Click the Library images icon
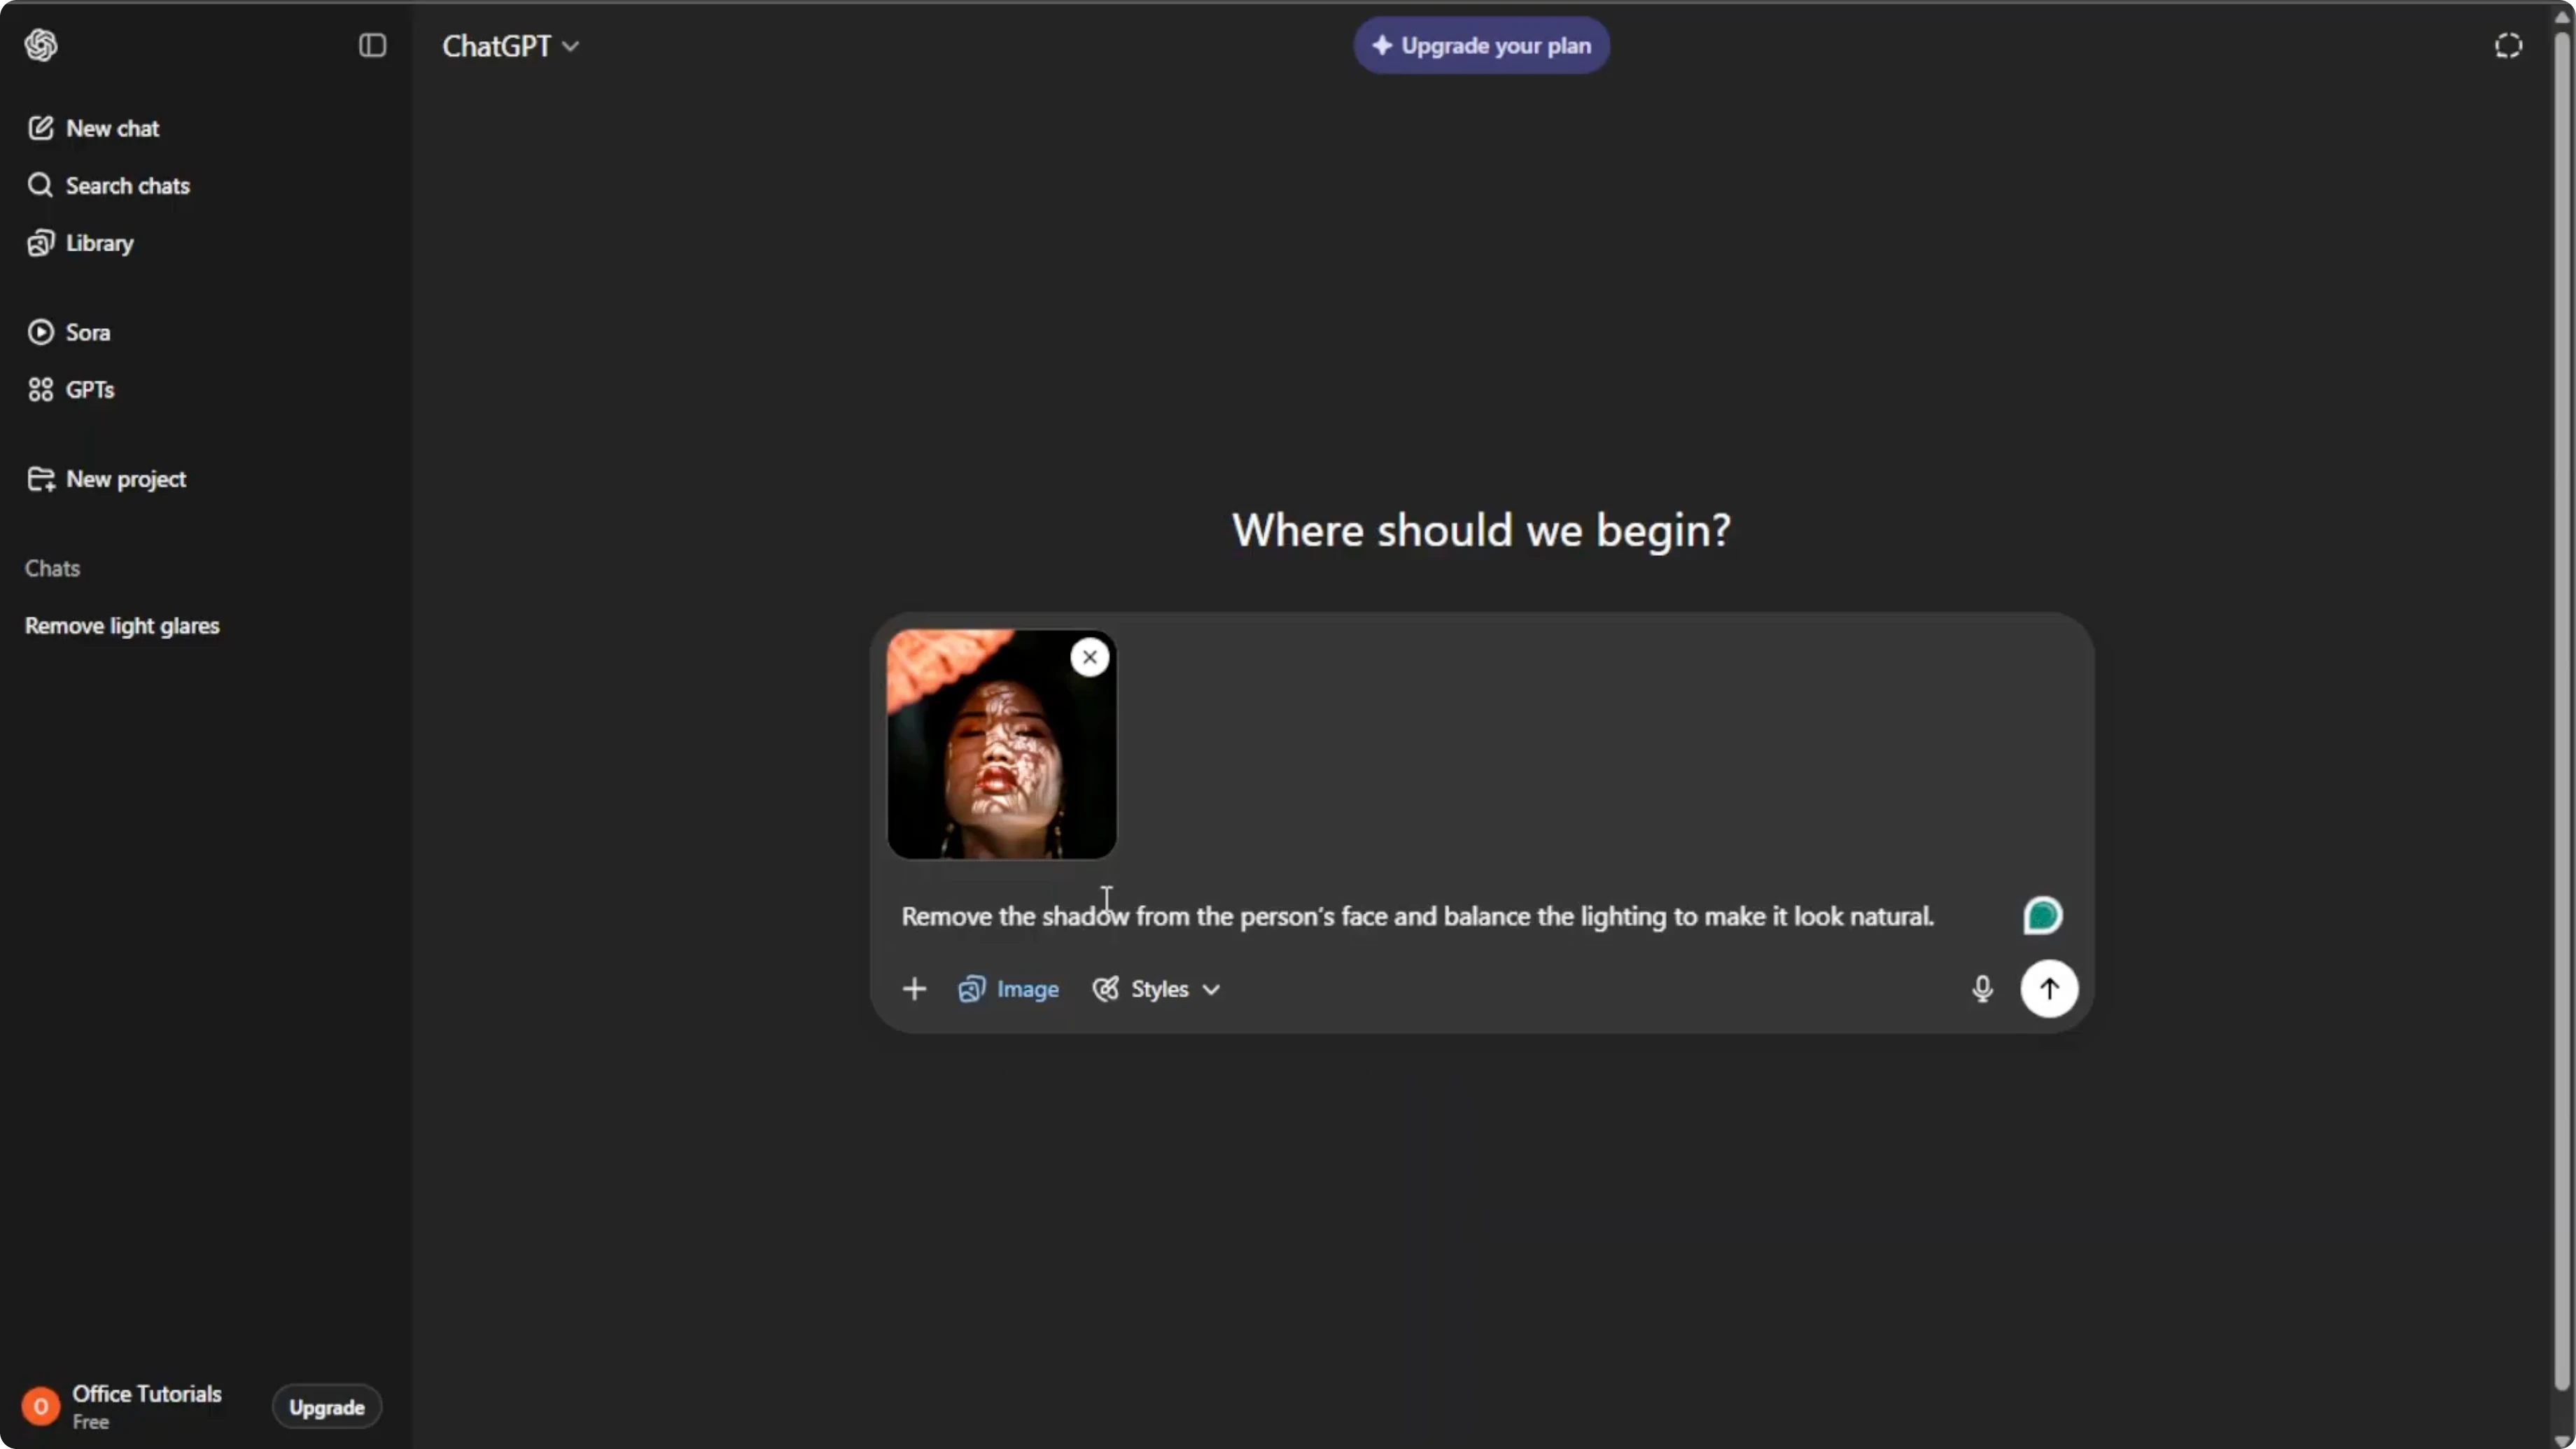This screenshot has height=1449, width=2576. (40, 243)
